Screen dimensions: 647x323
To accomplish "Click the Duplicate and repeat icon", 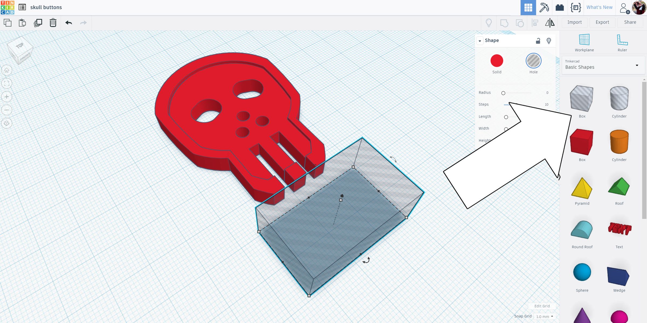I will tap(38, 23).
